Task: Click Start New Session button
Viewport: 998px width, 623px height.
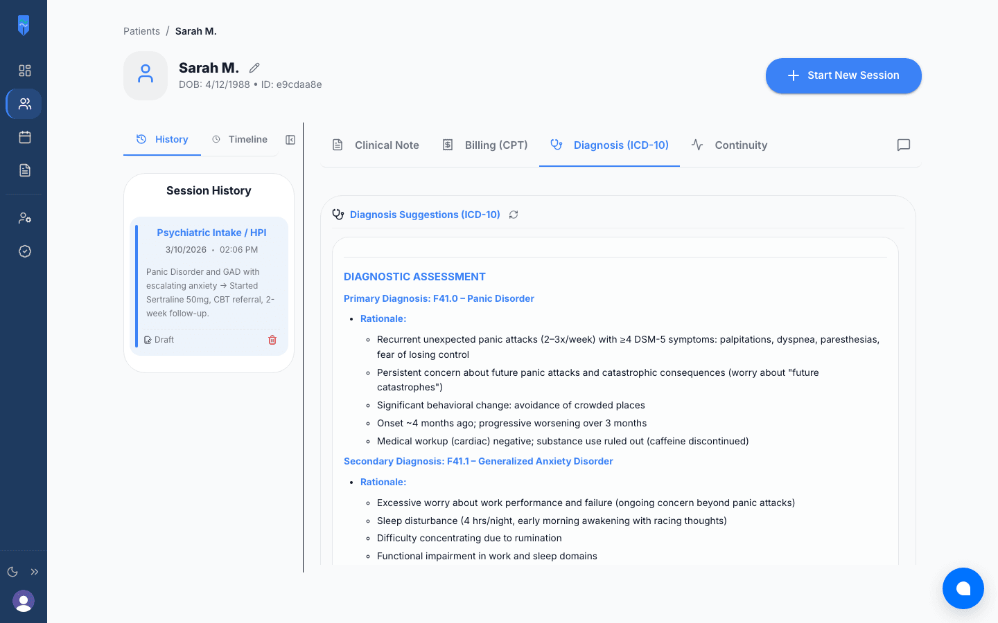Action: (843, 75)
